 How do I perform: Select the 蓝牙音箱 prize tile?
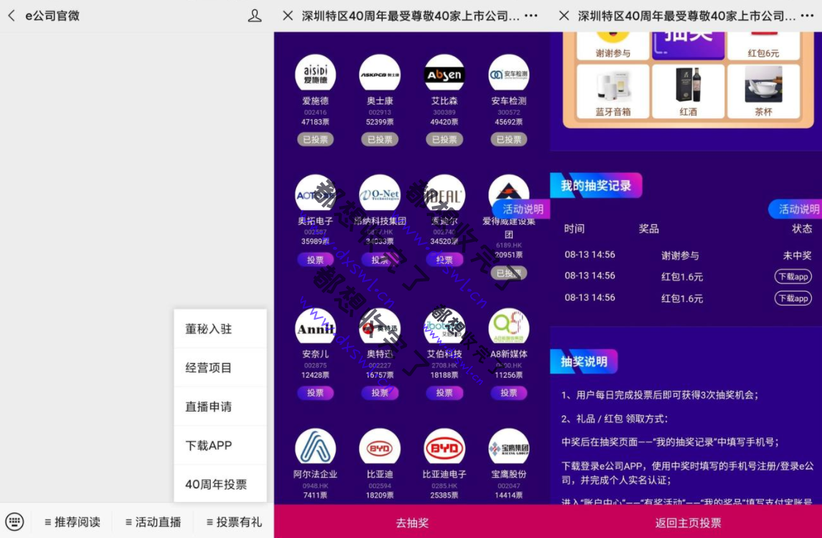(613, 92)
